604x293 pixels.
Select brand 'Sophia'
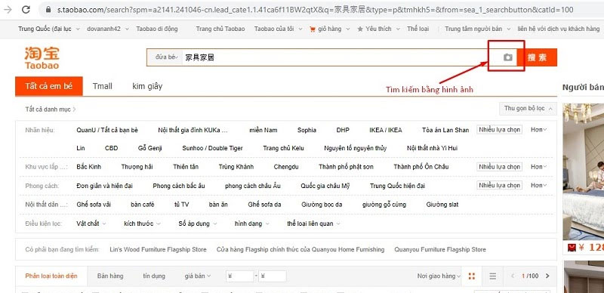click(x=307, y=130)
